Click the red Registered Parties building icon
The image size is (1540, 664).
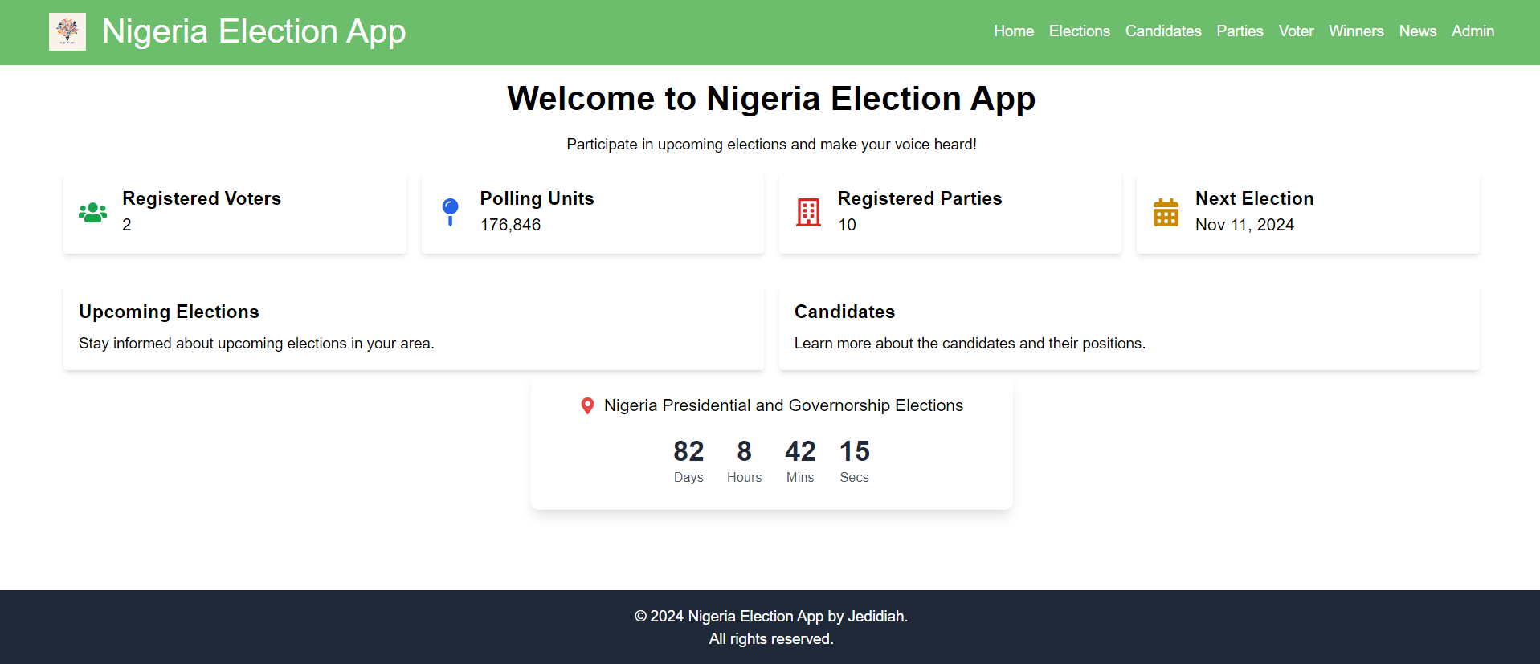(808, 212)
